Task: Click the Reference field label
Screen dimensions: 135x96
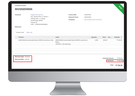Action: (x=18, y=27)
